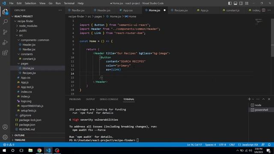Click the editor minimap preview
The image size is (274, 154).
point(259,21)
